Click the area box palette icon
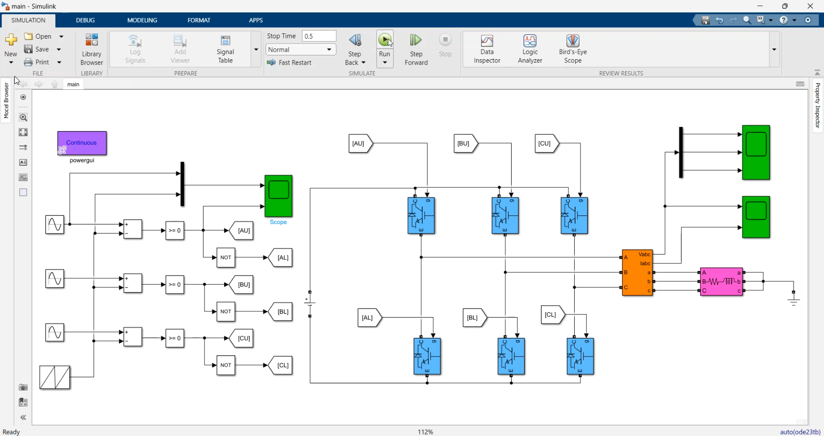The image size is (824, 436). (23, 192)
